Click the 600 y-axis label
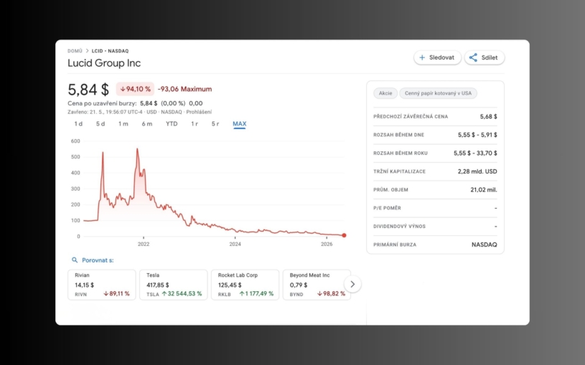The width and height of the screenshot is (585, 365). [x=75, y=141]
